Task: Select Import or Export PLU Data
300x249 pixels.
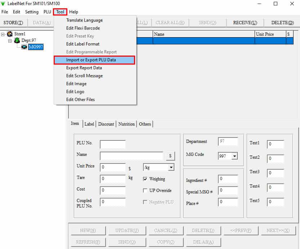Action: (94, 60)
